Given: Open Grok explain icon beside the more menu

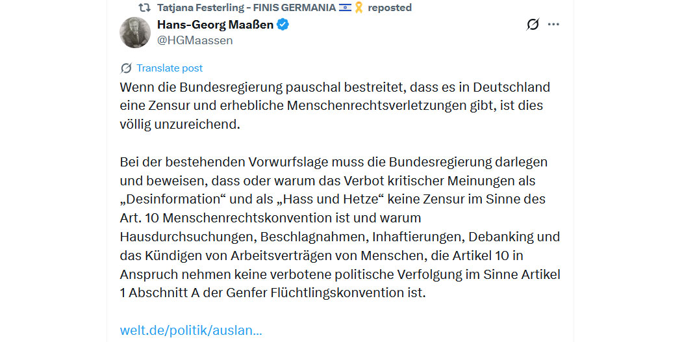Looking at the screenshot, I should point(533,25).
